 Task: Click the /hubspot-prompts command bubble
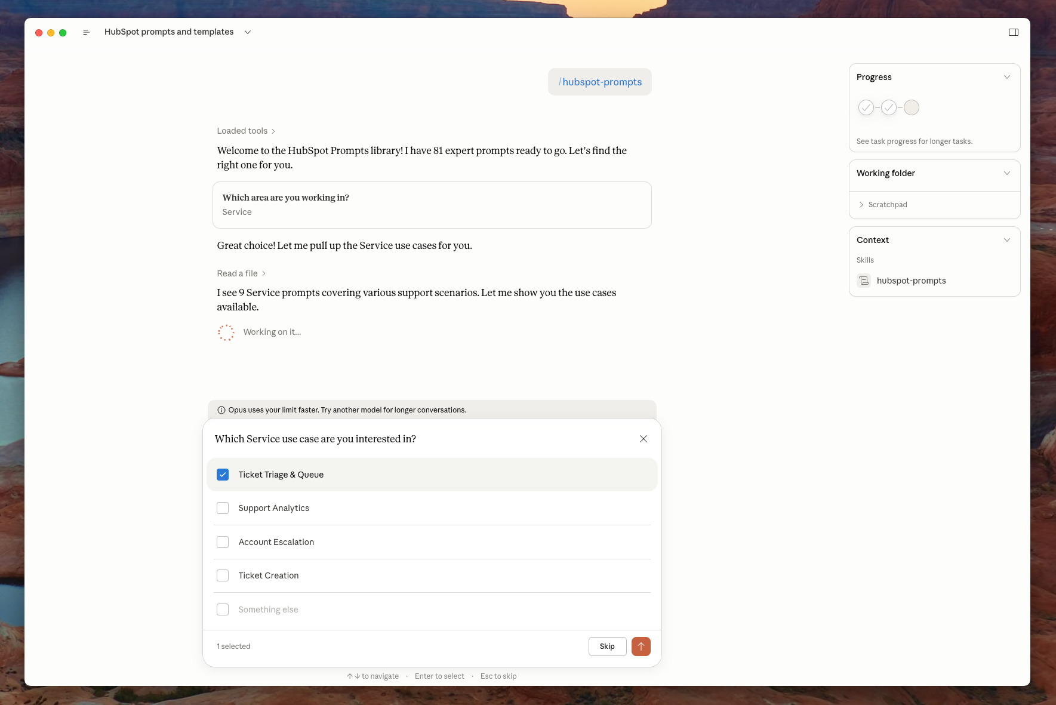[x=600, y=82]
